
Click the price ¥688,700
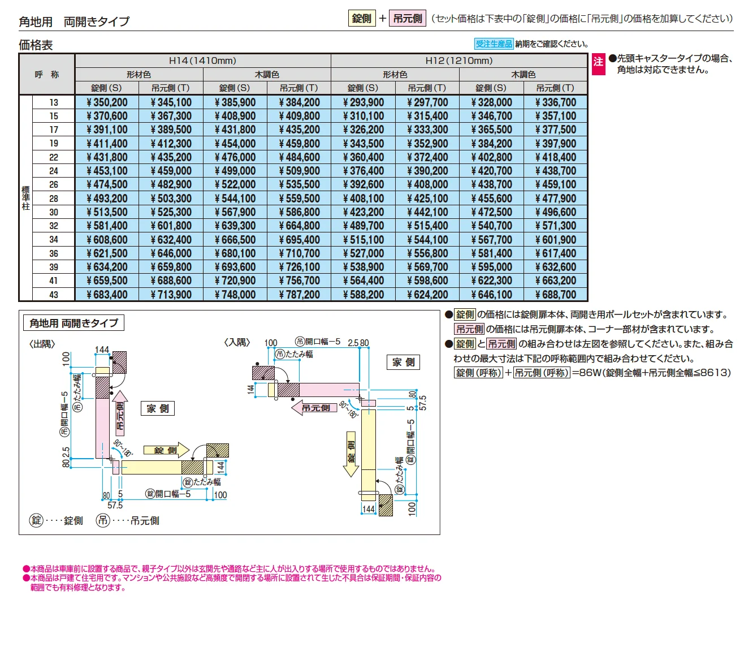pyautogui.click(x=556, y=295)
